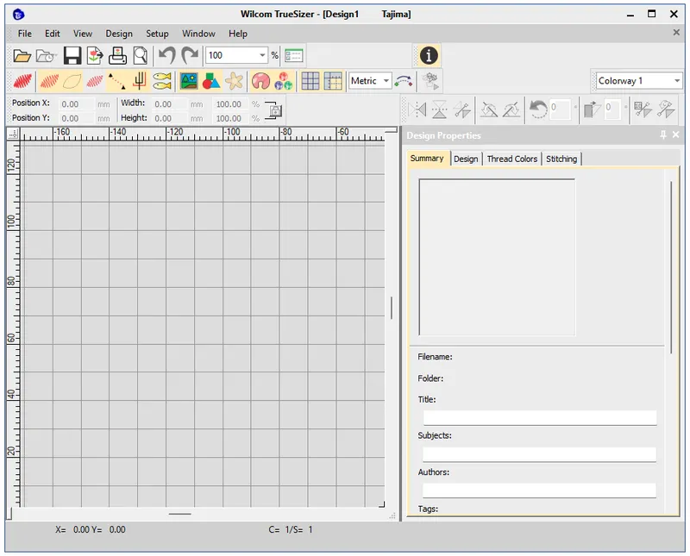Click rotate by reference line icon
690x556 pixels.
666,109
